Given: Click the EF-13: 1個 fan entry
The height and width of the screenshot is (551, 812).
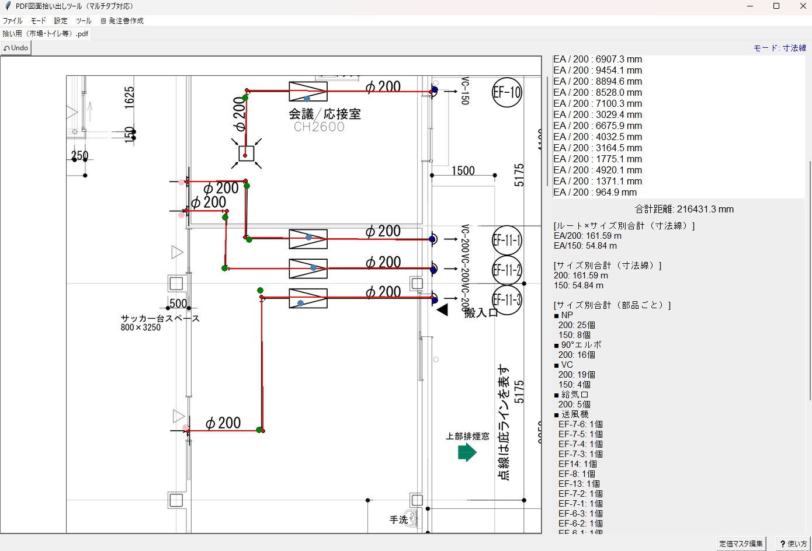Looking at the screenshot, I should click(579, 484).
